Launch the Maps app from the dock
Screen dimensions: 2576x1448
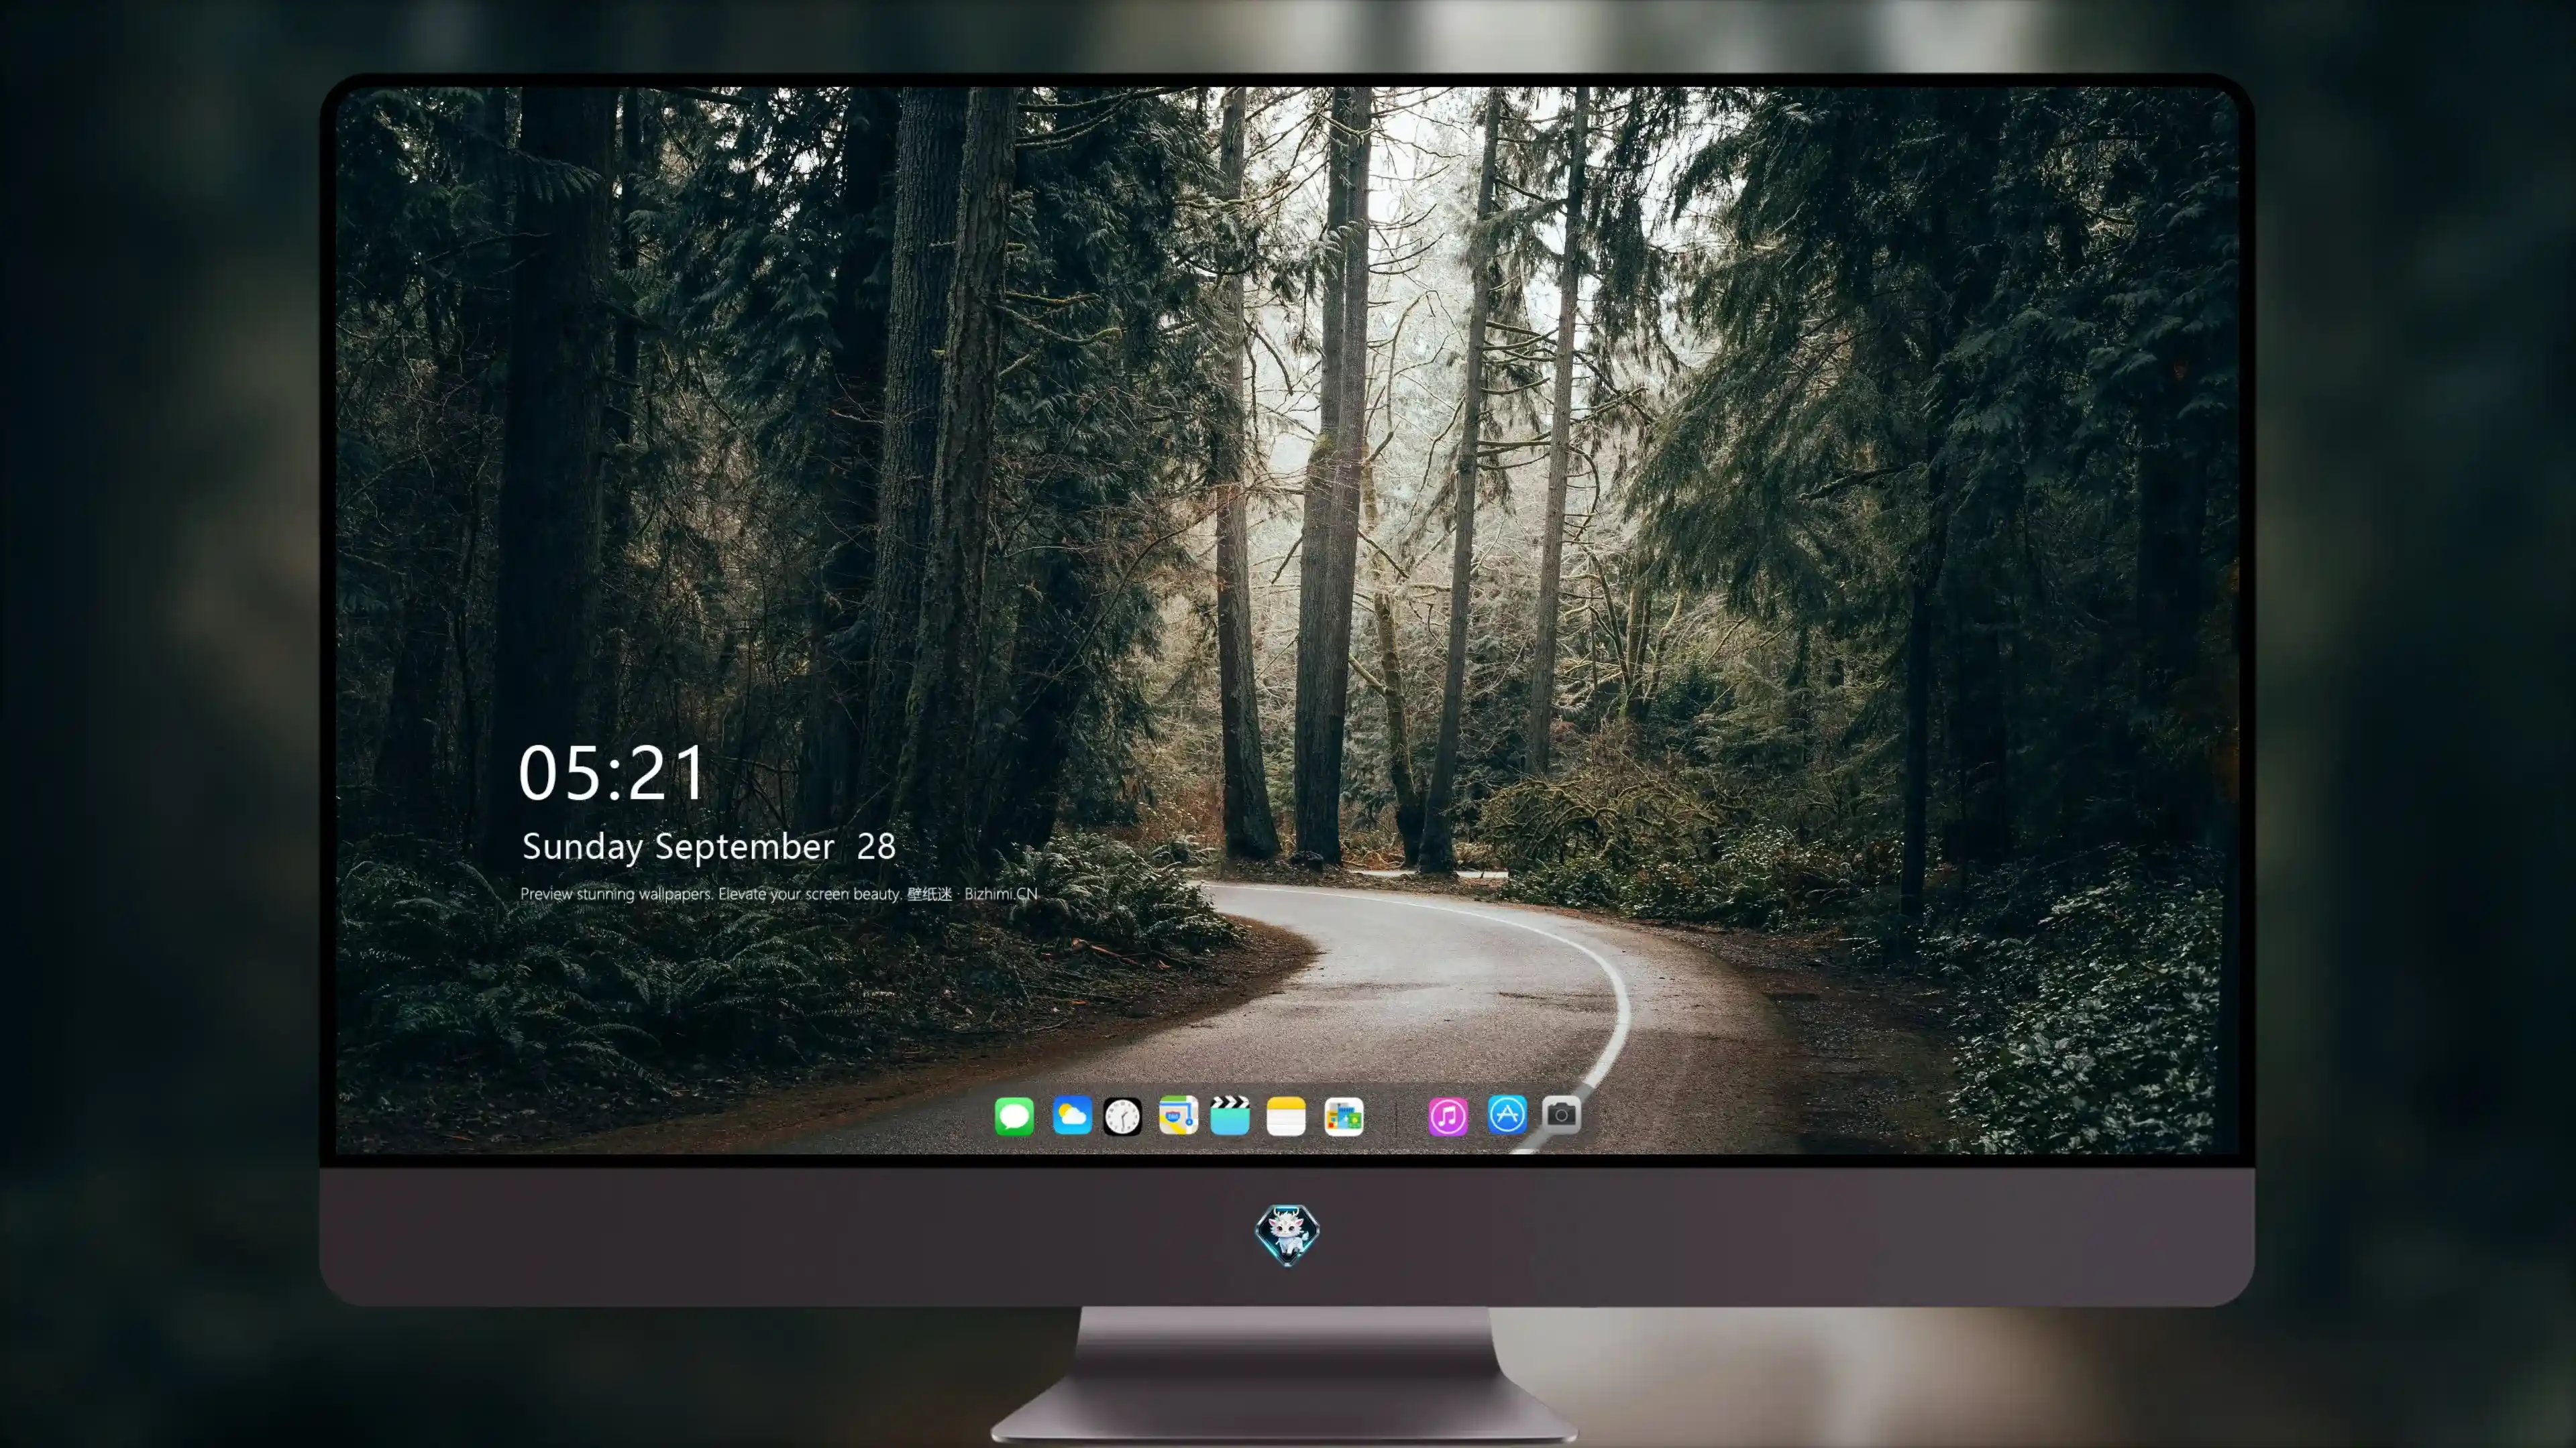pos(1178,1115)
